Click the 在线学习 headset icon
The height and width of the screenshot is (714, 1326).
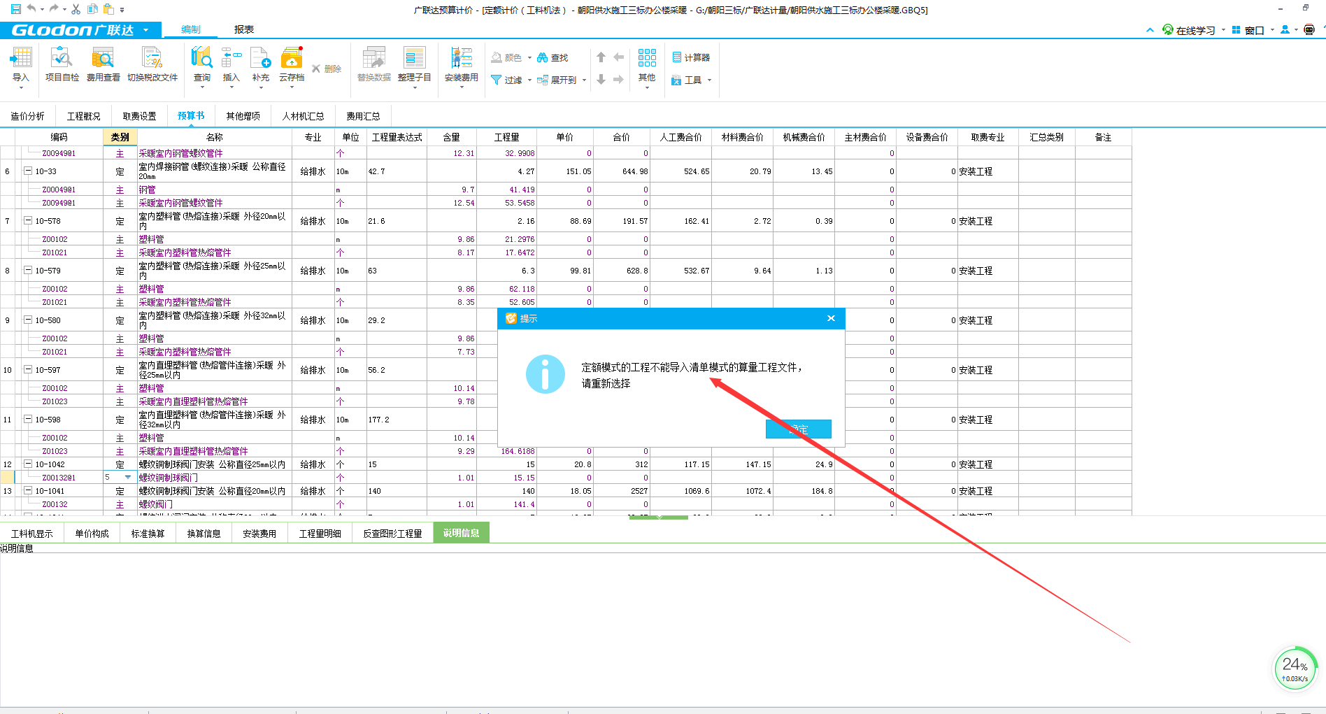(1168, 29)
